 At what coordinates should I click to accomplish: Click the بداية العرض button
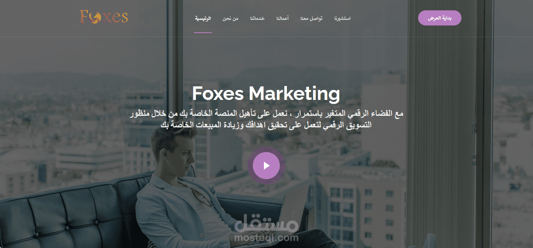(440, 18)
